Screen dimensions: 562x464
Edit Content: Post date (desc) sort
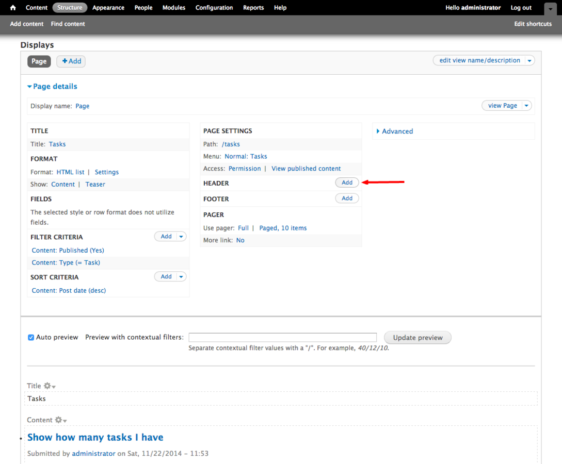click(69, 290)
